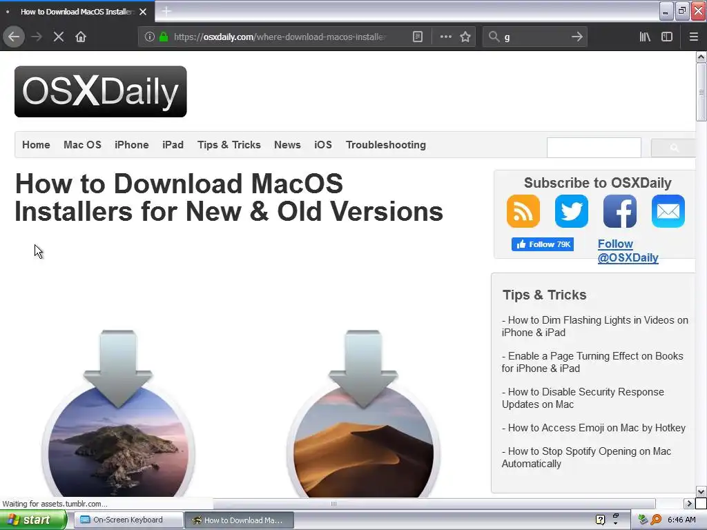Open iPhone navigation item
The image size is (707, 530).
[132, 145]
